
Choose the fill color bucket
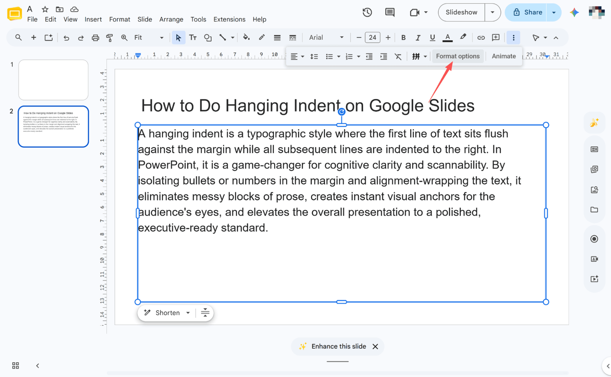[246, 37]
